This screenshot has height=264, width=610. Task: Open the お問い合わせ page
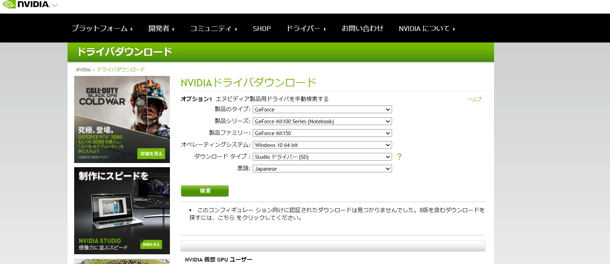pos(362,29)
